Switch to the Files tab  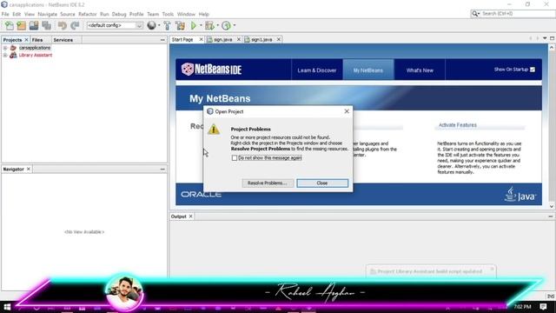click(x=37, y=40)
